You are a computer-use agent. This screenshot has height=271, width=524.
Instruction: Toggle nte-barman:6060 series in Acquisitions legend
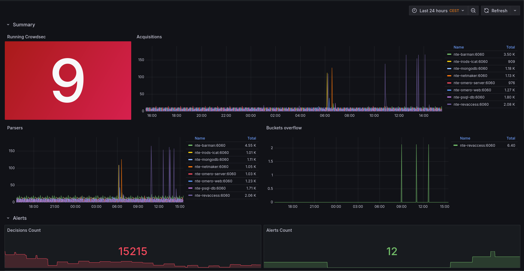tap(469, 54)
